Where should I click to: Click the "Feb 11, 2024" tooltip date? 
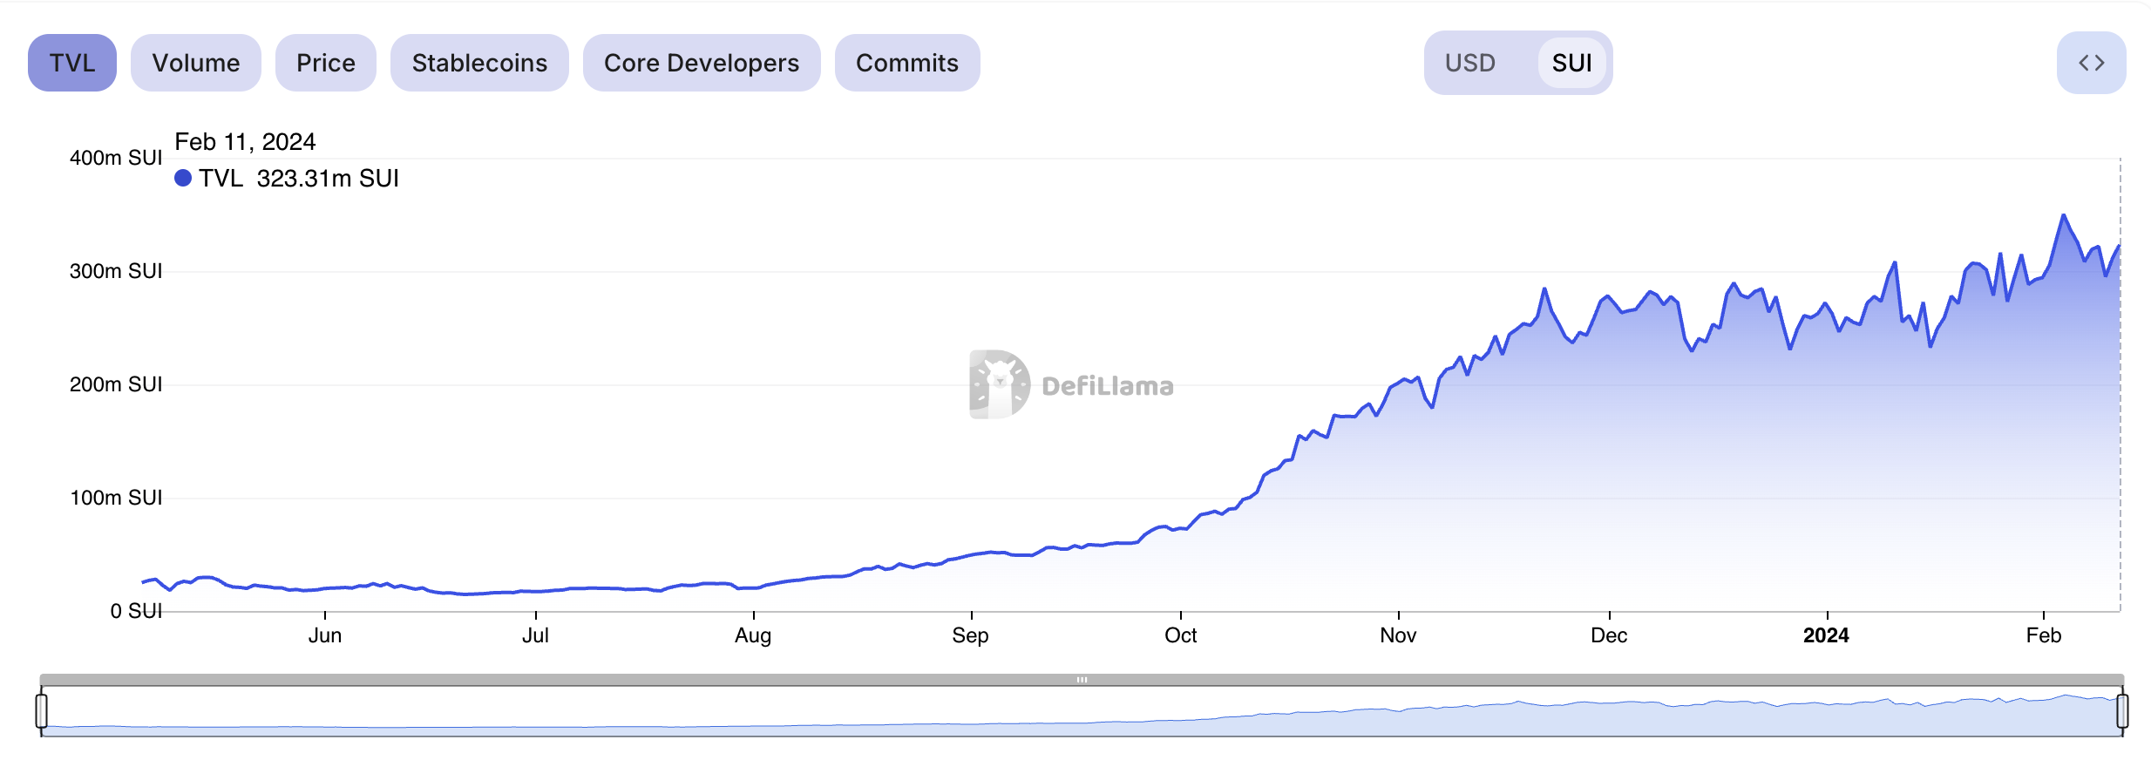245,142
